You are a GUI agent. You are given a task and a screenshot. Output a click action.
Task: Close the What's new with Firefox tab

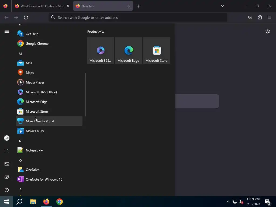coord(68,6)
